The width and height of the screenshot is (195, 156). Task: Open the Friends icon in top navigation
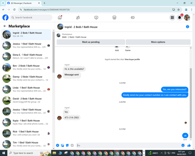pos(78,18)
